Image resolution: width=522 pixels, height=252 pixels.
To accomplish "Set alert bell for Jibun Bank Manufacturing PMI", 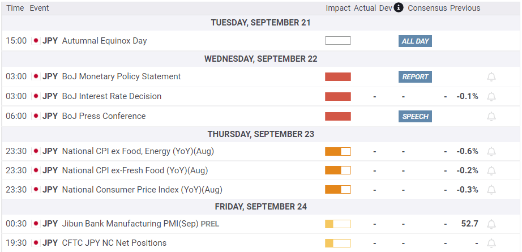I will pos(491,224).
